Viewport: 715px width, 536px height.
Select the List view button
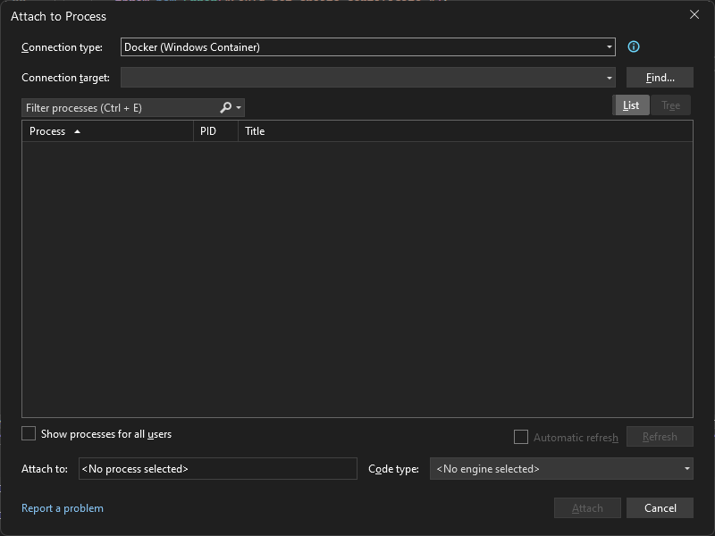click(631, 105)
